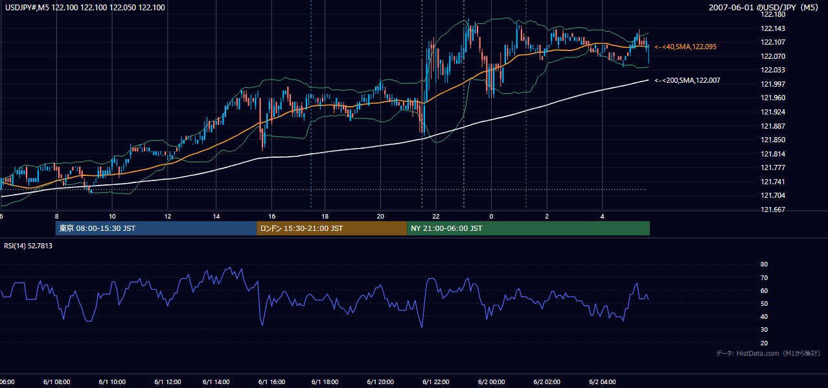The height and width of the screenshot is (388, 828).
Task: Click the 6/1 12:00 date label
Action: pos(167,382)
